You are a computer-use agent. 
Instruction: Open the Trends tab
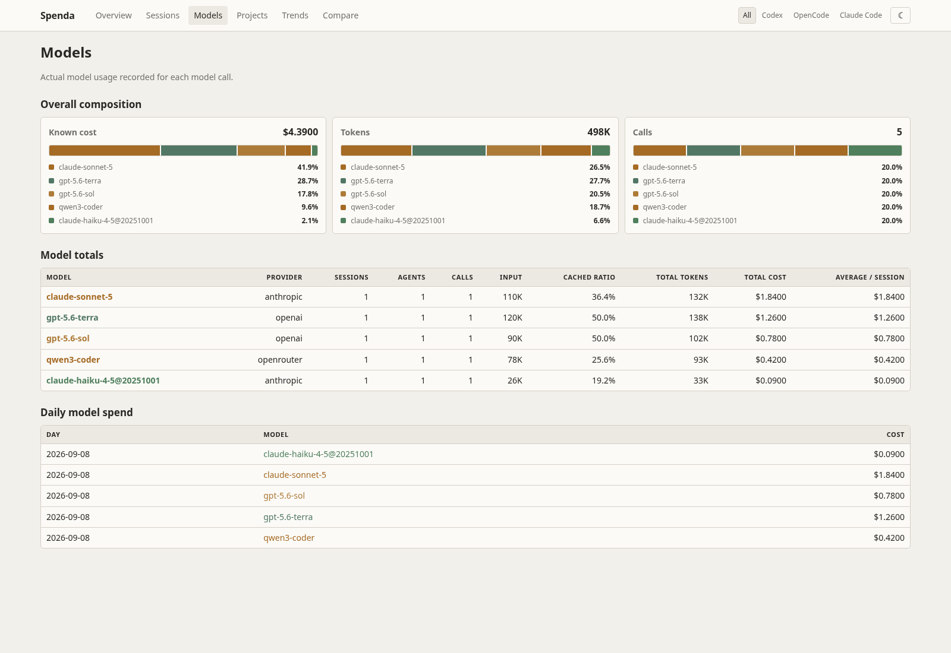tap(295, 15)
